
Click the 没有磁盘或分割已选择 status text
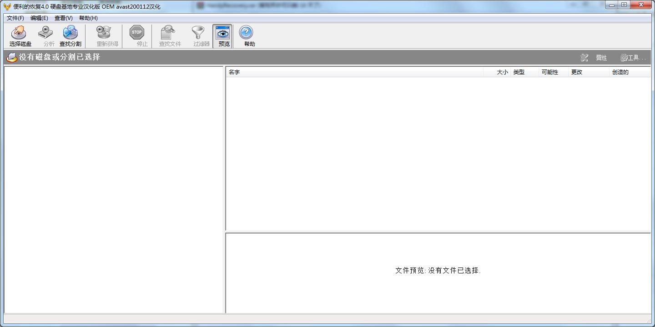point(60,57)
